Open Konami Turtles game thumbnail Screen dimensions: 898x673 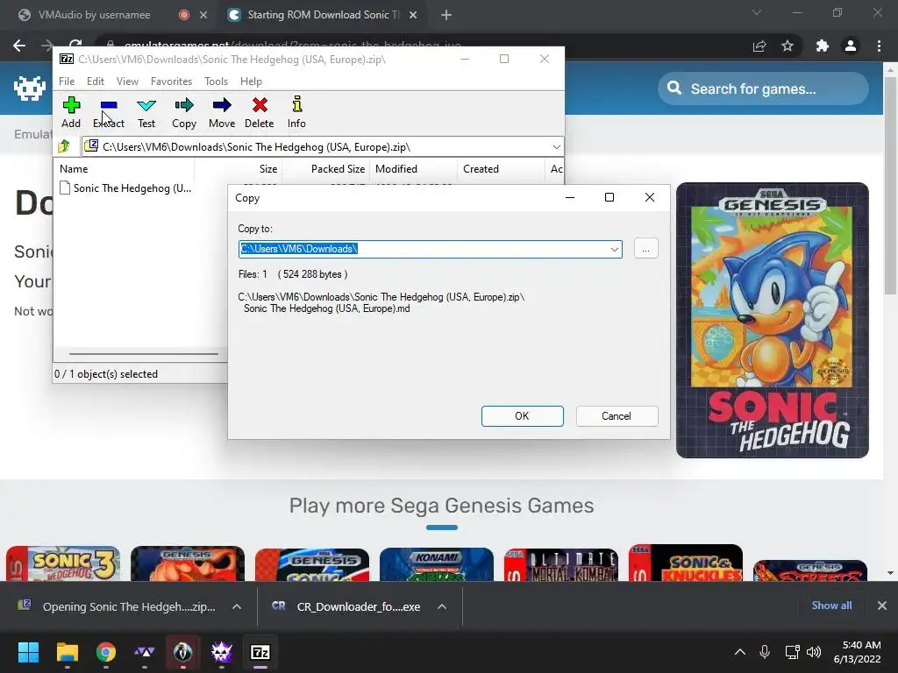437,564
